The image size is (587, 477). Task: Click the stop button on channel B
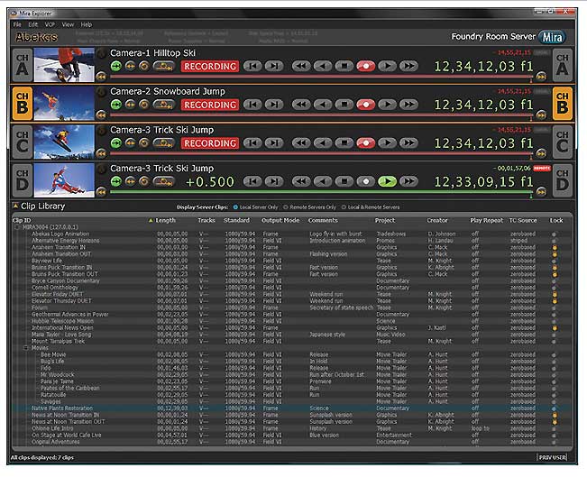pyautogui.click(x=343, y=105)
